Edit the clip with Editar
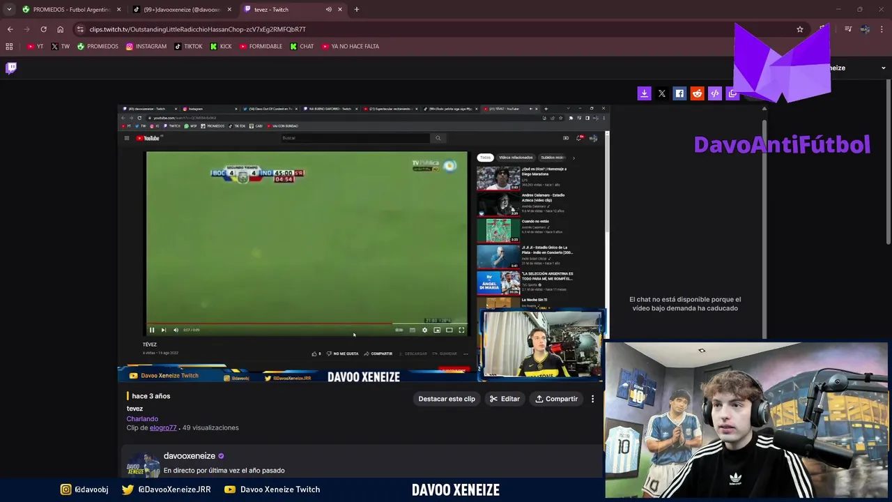The image size is (892, 502). (x=505, y=399)
